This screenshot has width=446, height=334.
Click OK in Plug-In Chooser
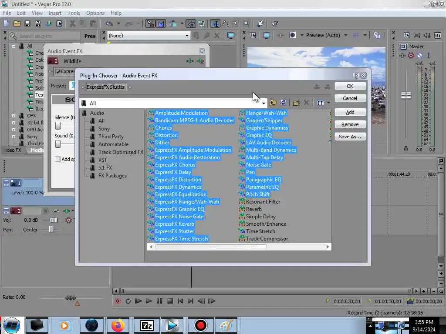[350, 86]
